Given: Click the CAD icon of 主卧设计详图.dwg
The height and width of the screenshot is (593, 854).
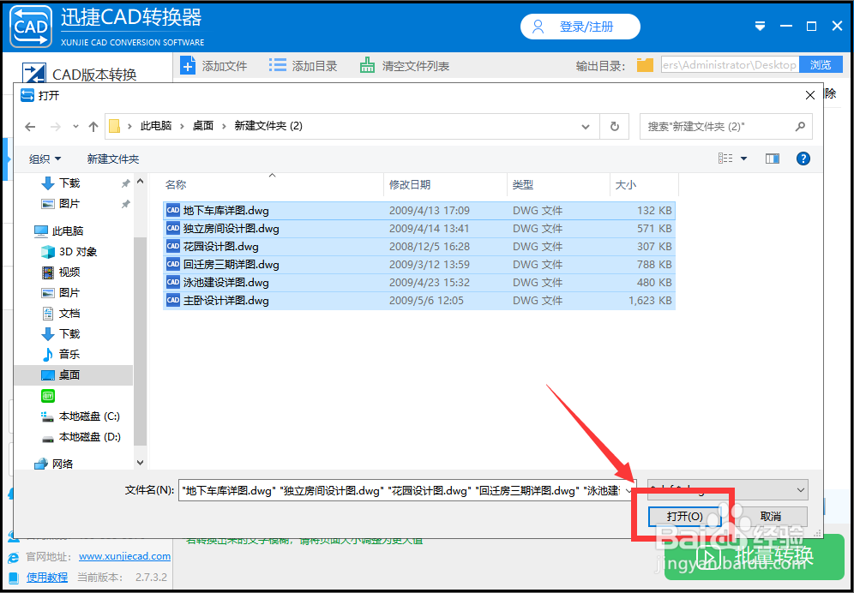Looking at the screenshot, I should coord(173,300).
